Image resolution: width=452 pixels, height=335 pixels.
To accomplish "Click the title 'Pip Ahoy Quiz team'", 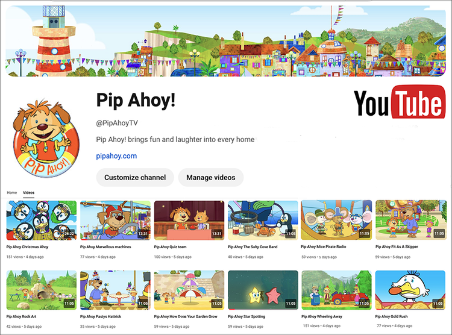I will [x=170, y=247].
